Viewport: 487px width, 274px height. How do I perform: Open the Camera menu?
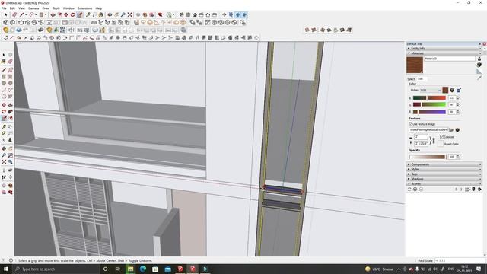(33, 8)
